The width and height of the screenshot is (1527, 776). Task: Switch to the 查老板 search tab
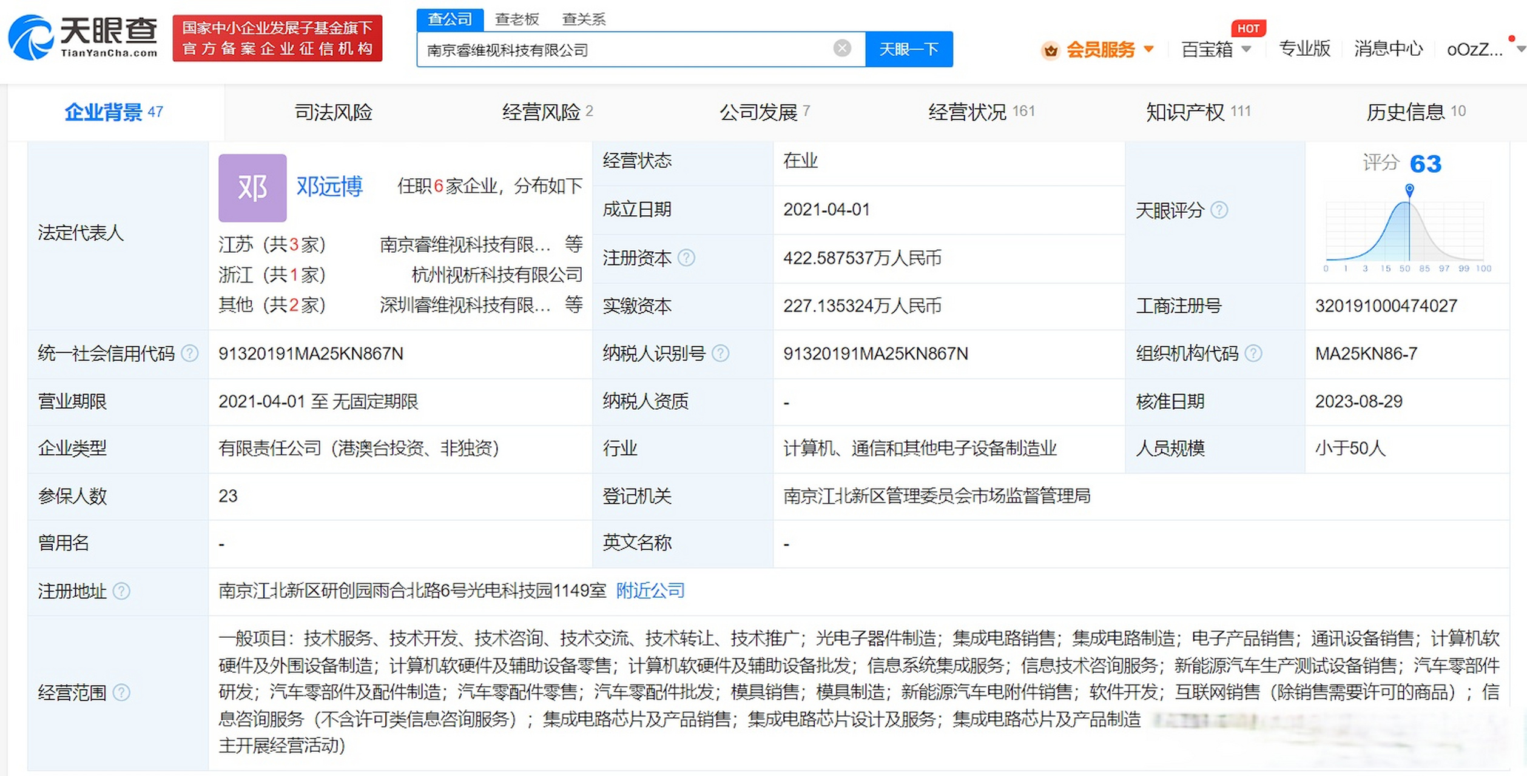[517, 19]
